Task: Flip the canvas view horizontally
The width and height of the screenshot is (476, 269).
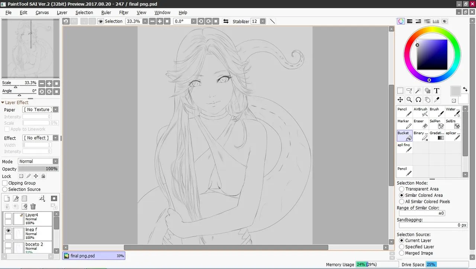Action: tap(226, 21)
